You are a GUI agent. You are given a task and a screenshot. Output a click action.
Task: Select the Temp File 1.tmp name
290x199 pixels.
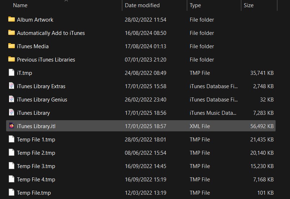point(36,140)
